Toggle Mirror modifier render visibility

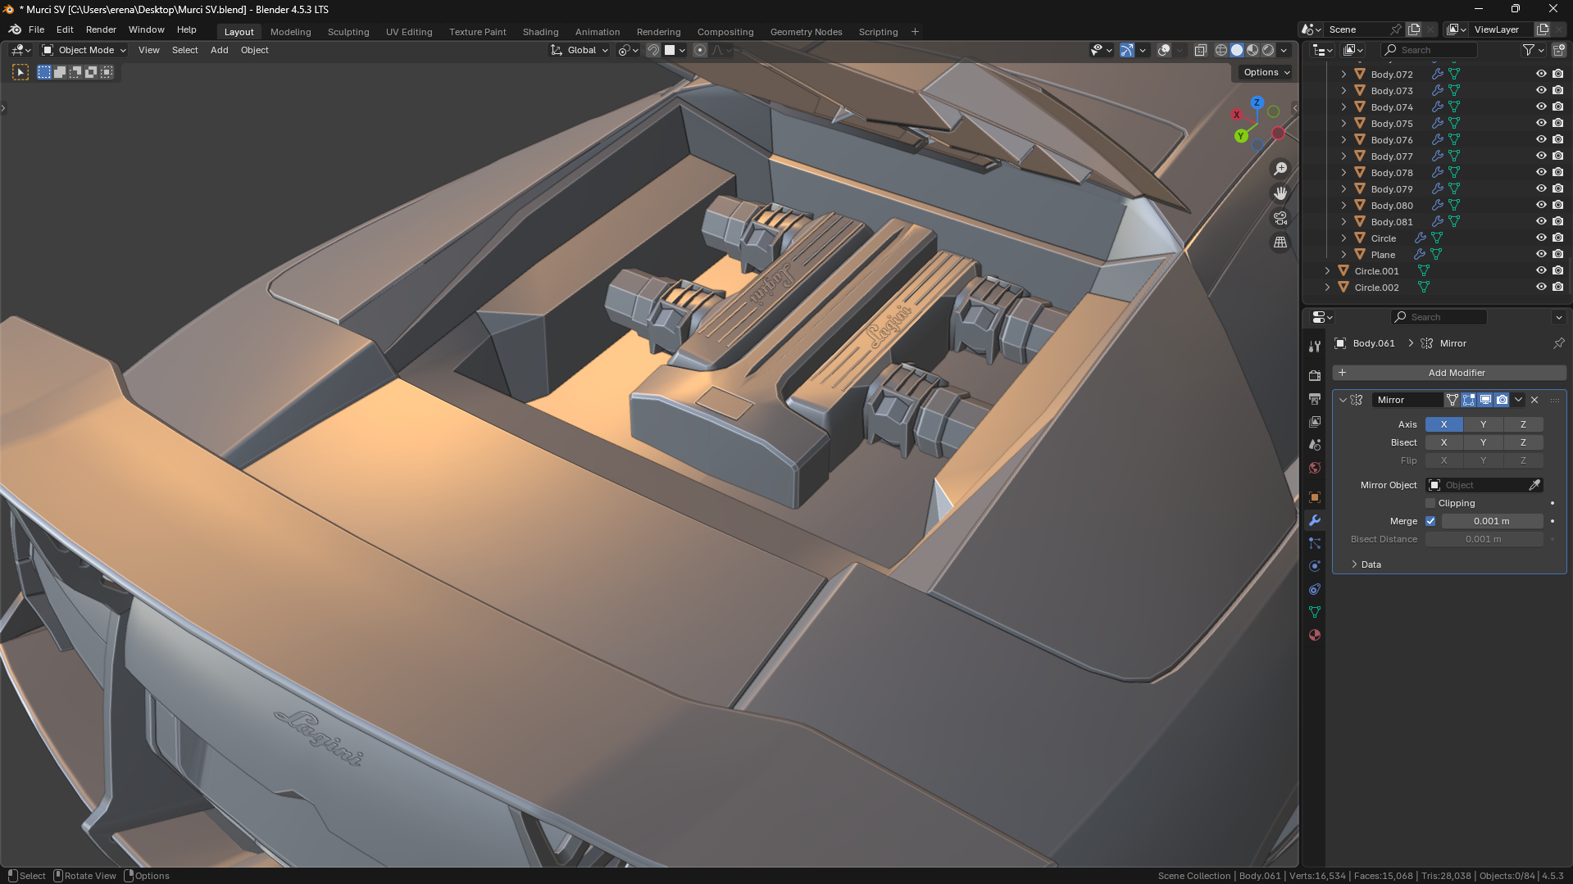pos(1502,400)
